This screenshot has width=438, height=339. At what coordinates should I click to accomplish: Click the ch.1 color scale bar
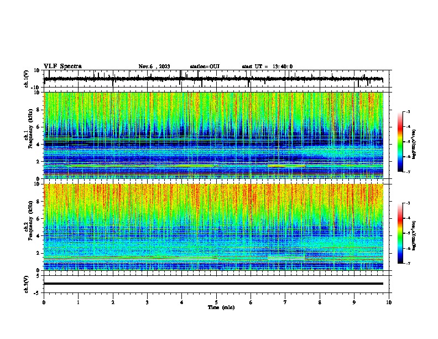click(x=400, y=142)
